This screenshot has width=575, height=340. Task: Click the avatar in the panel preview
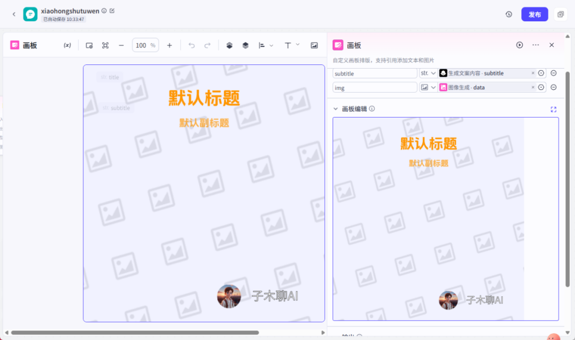coord(448,300)
